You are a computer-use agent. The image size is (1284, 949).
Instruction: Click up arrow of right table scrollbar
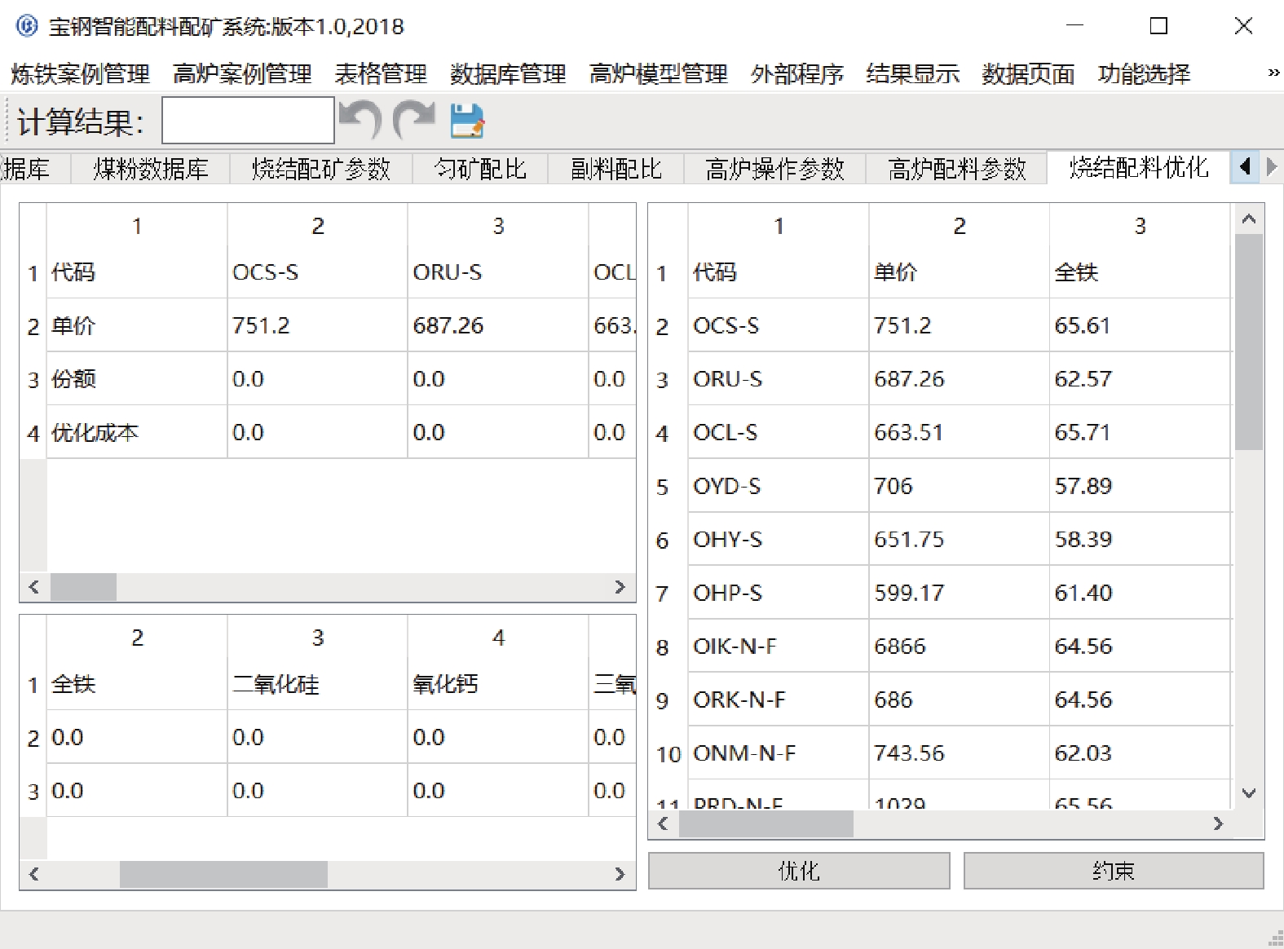(x=1248, y=219)
